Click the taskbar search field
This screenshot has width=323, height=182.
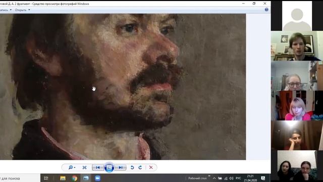(x=20, y=178)
